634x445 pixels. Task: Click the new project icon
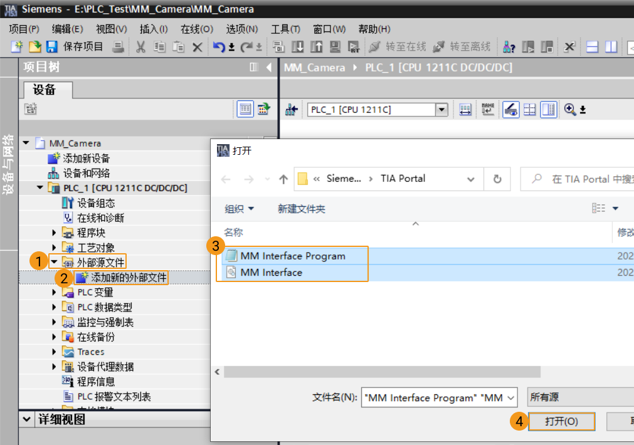(x=18, y=47)
